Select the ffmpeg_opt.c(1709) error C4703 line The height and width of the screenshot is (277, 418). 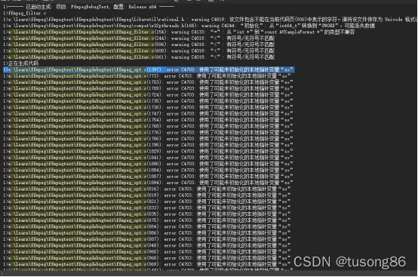coord(148,88)
